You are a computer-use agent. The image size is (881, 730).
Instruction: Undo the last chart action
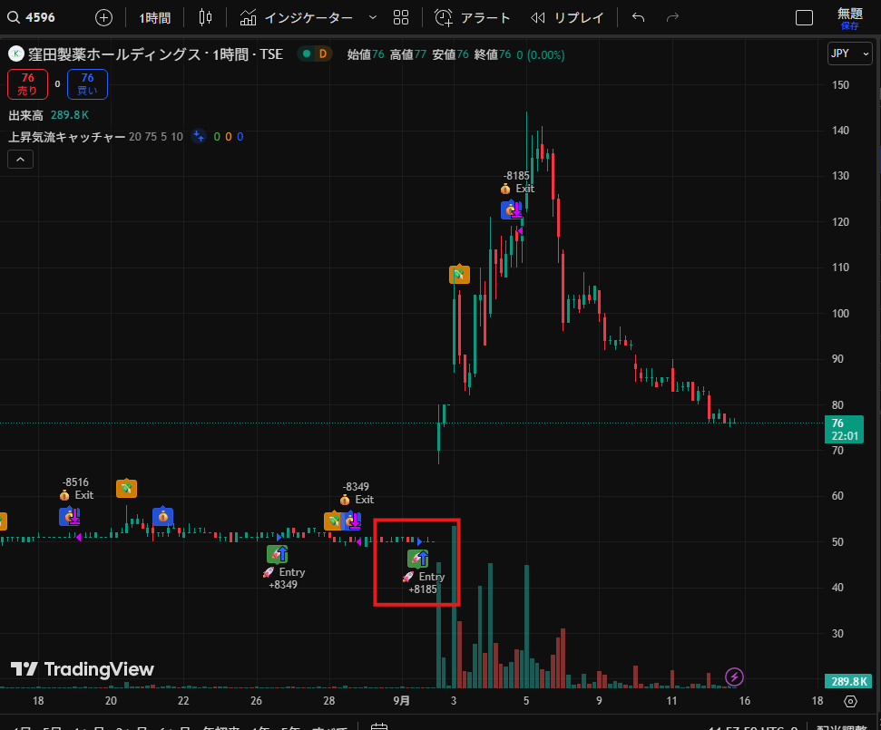(638, 18)
